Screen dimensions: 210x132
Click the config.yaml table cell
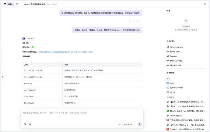tap(42, 90)
